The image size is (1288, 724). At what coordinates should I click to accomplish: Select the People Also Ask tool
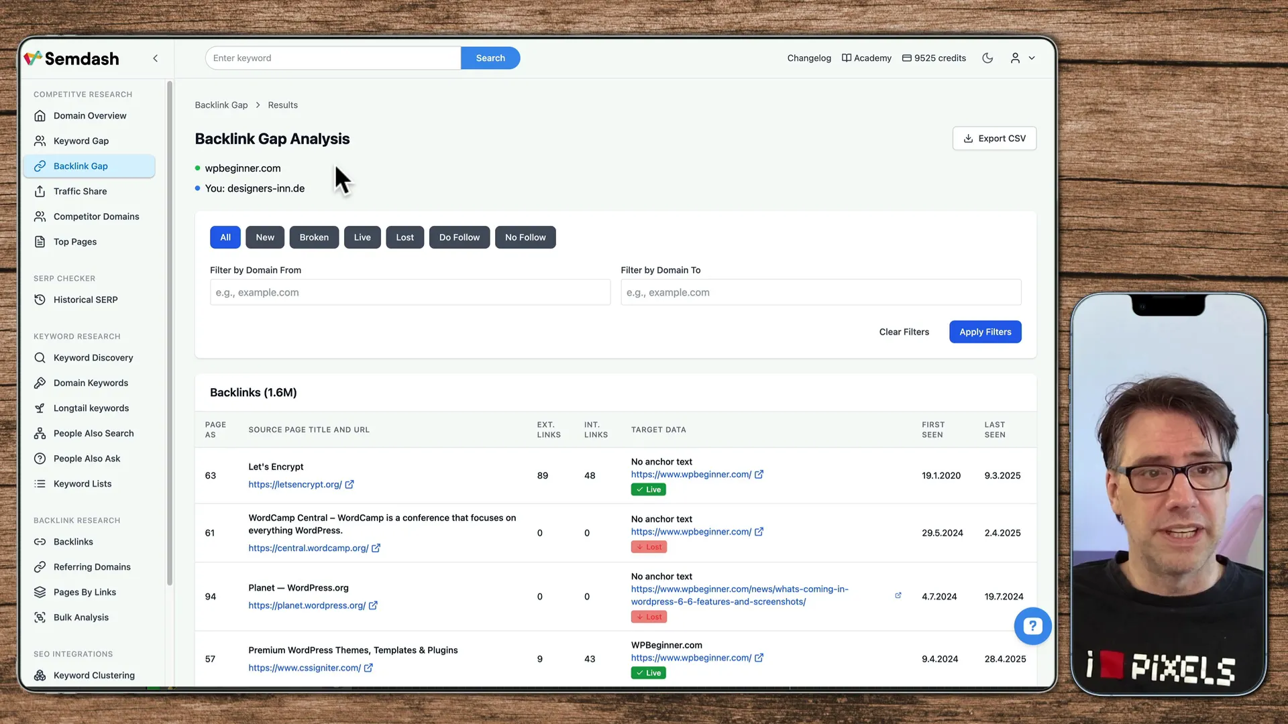(x=87, y=459)
